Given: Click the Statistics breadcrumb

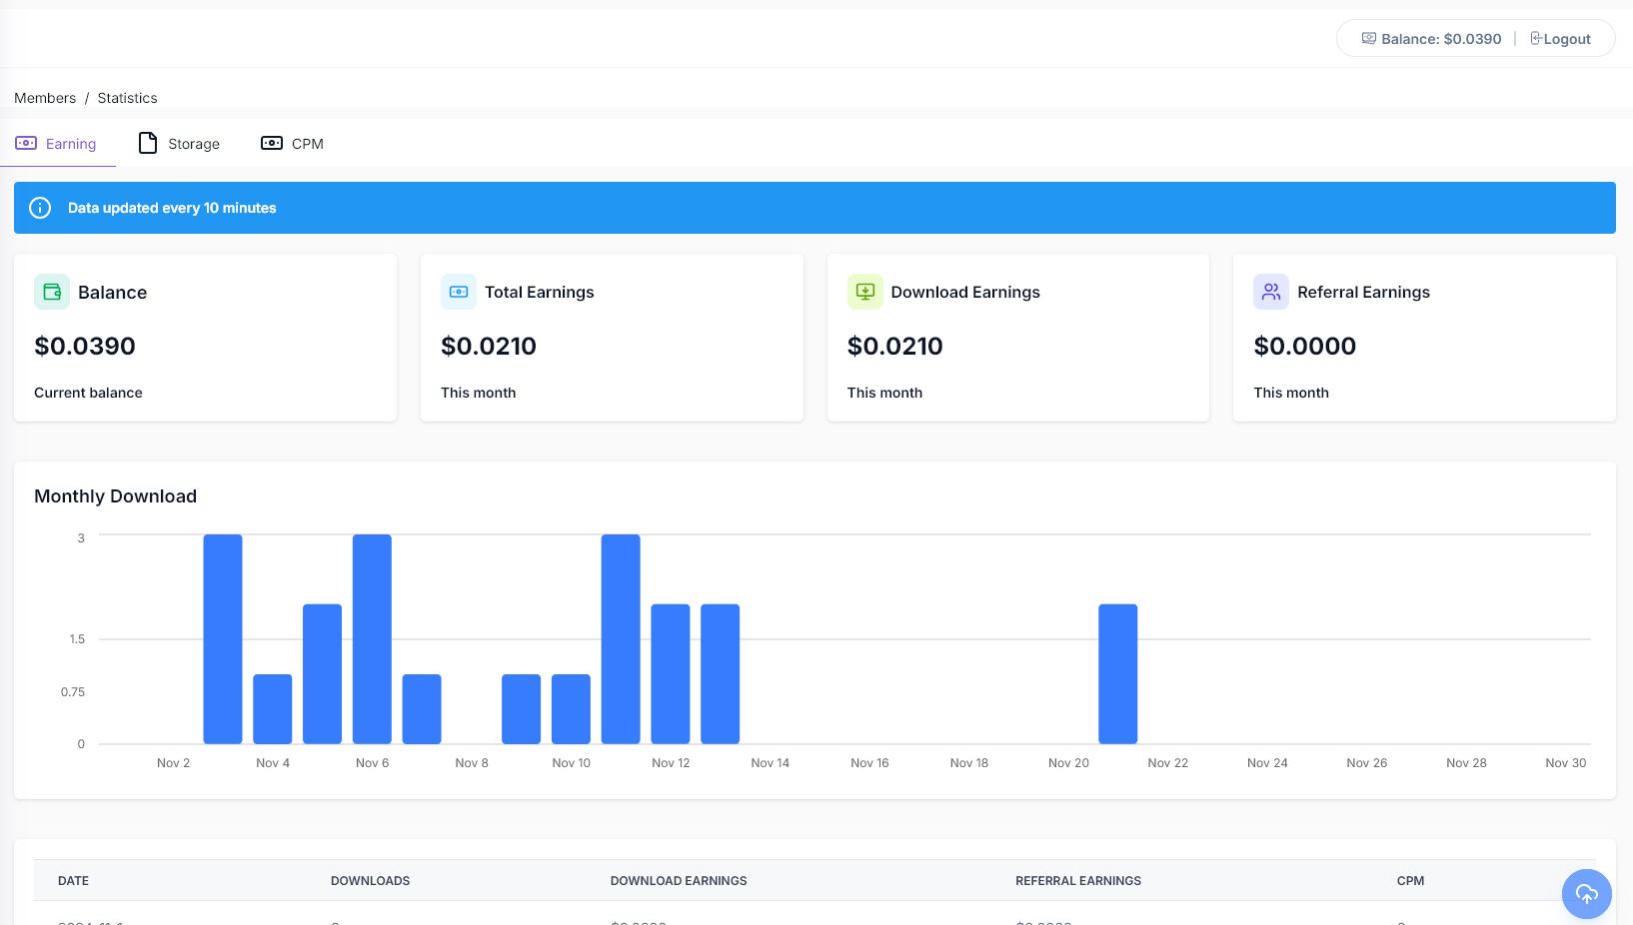Looking at the screenshot, I should (127, 98).
